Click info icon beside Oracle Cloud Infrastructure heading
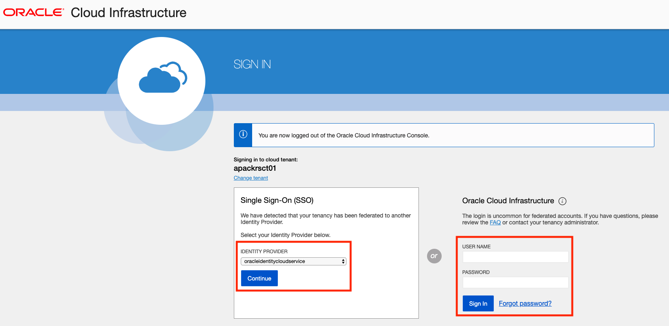 click(562, 201)
